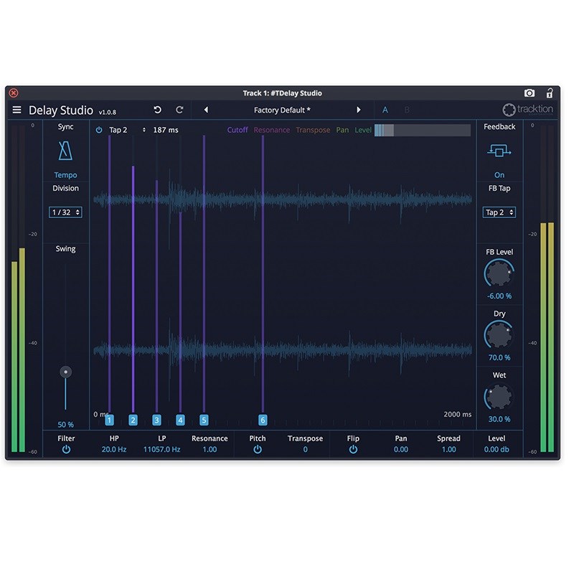Click the LP 11057.0 Hz value
The height and width of the screenshot is (574, 574).
click(162, 450)
